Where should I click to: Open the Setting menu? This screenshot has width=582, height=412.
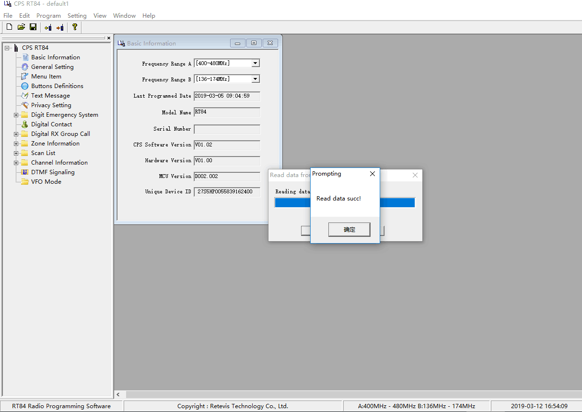pos(77,16)
